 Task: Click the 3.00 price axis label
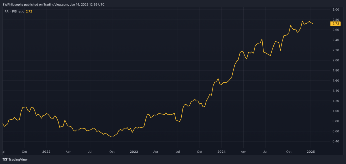click(x=335, y=10)
